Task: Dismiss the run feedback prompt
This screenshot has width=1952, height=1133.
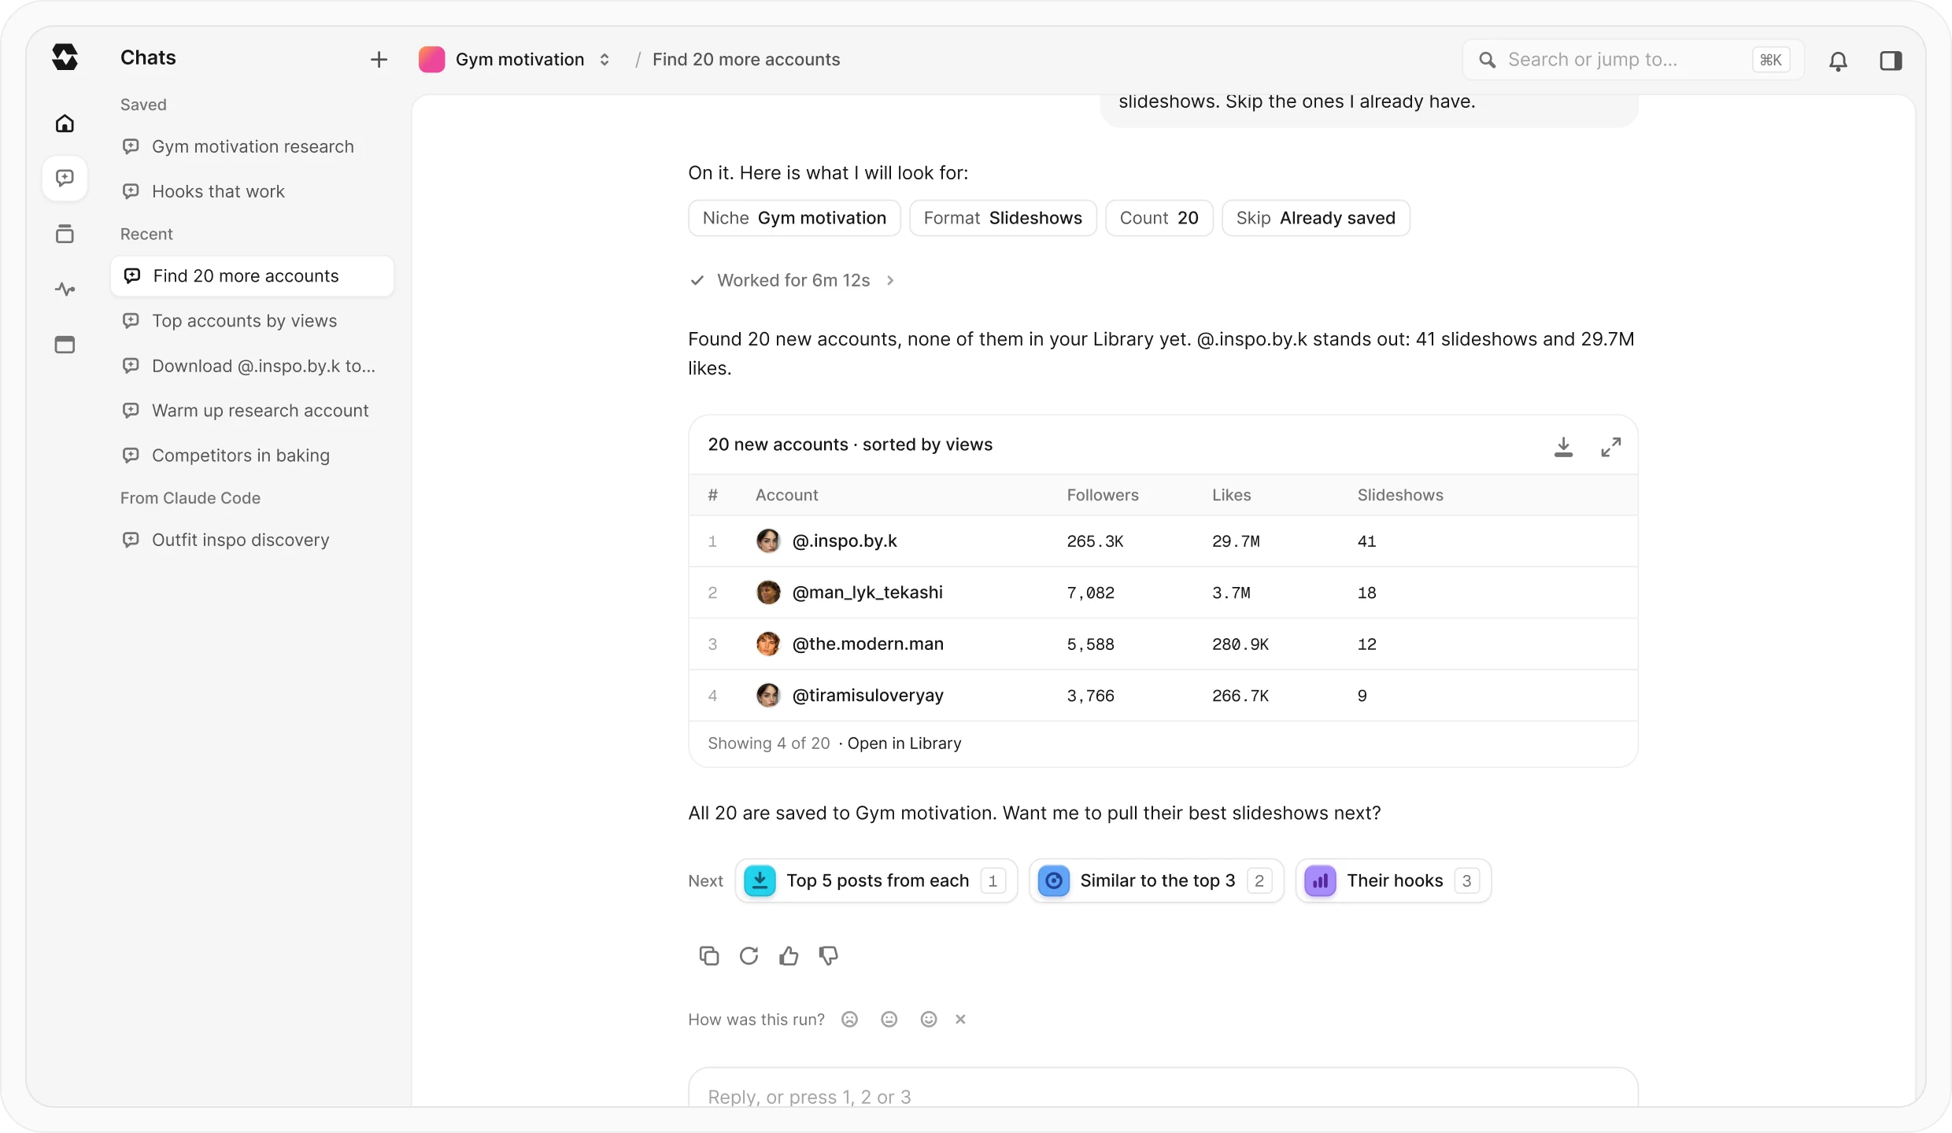Action: (x=960, y=1019)
